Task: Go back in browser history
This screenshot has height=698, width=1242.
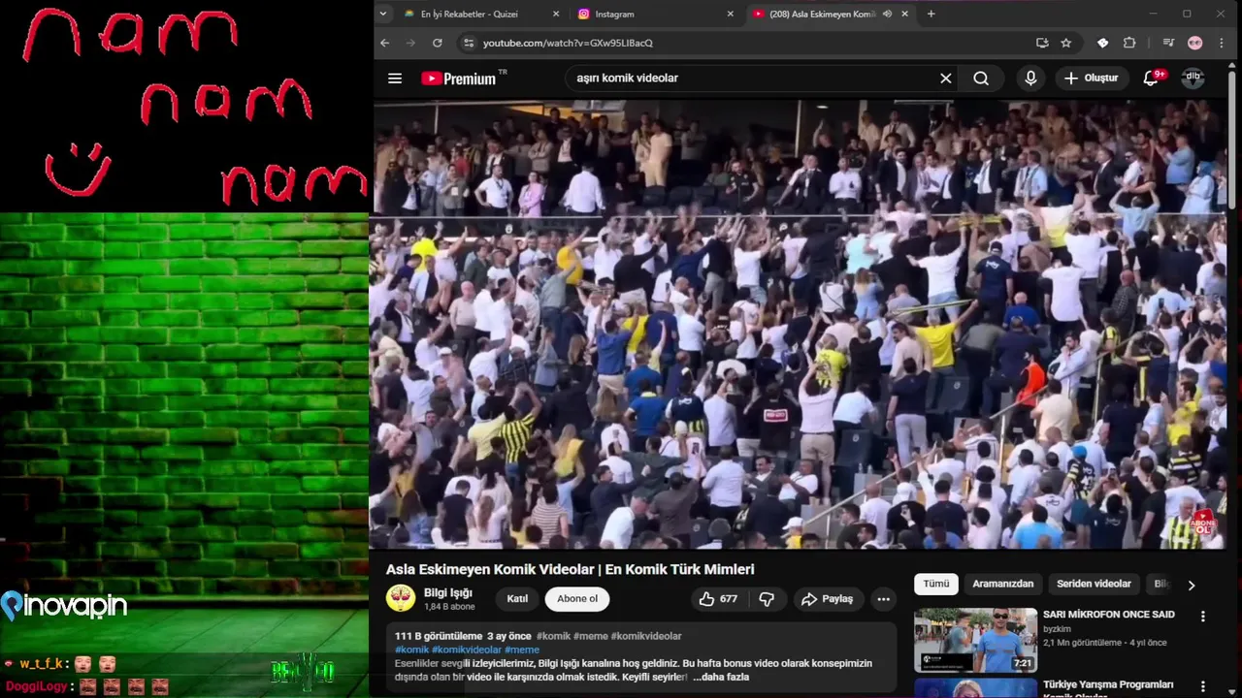Action: (385, 43)
